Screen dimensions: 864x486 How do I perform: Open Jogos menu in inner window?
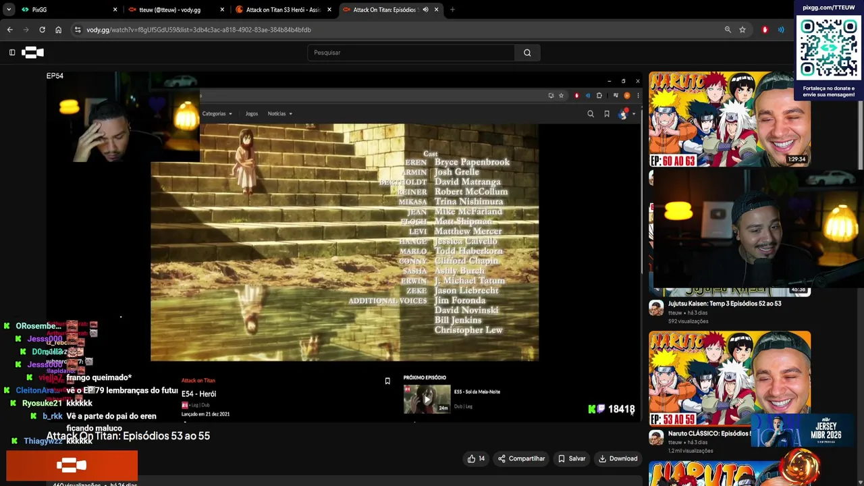[x=251, y=113]
